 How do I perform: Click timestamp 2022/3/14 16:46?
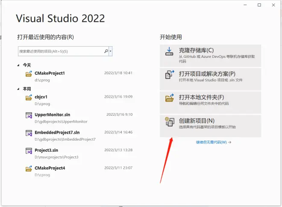[x=118, y=132]
